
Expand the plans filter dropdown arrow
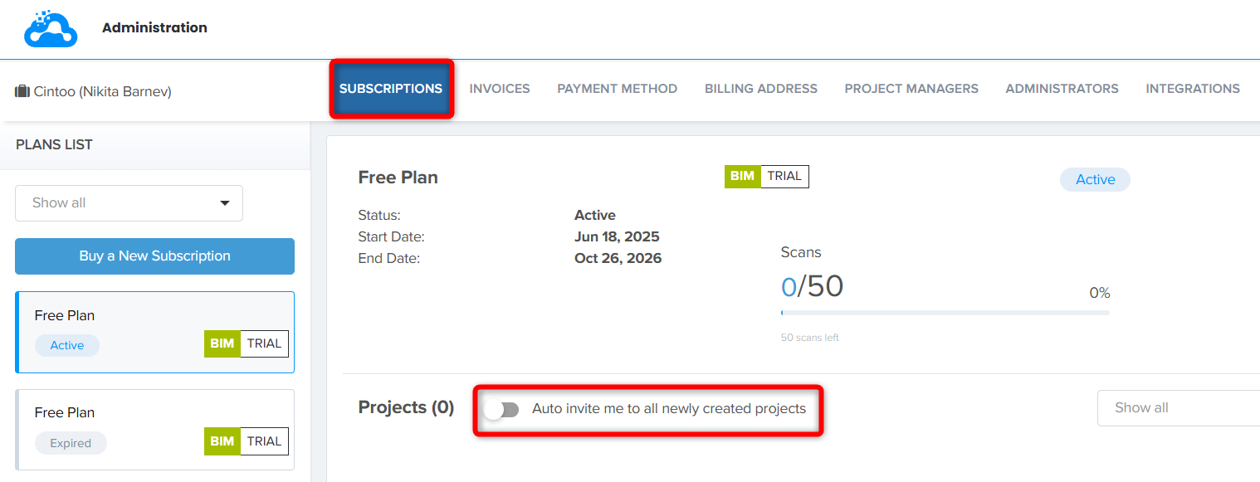pyautogui.click(x=224, y=203)
